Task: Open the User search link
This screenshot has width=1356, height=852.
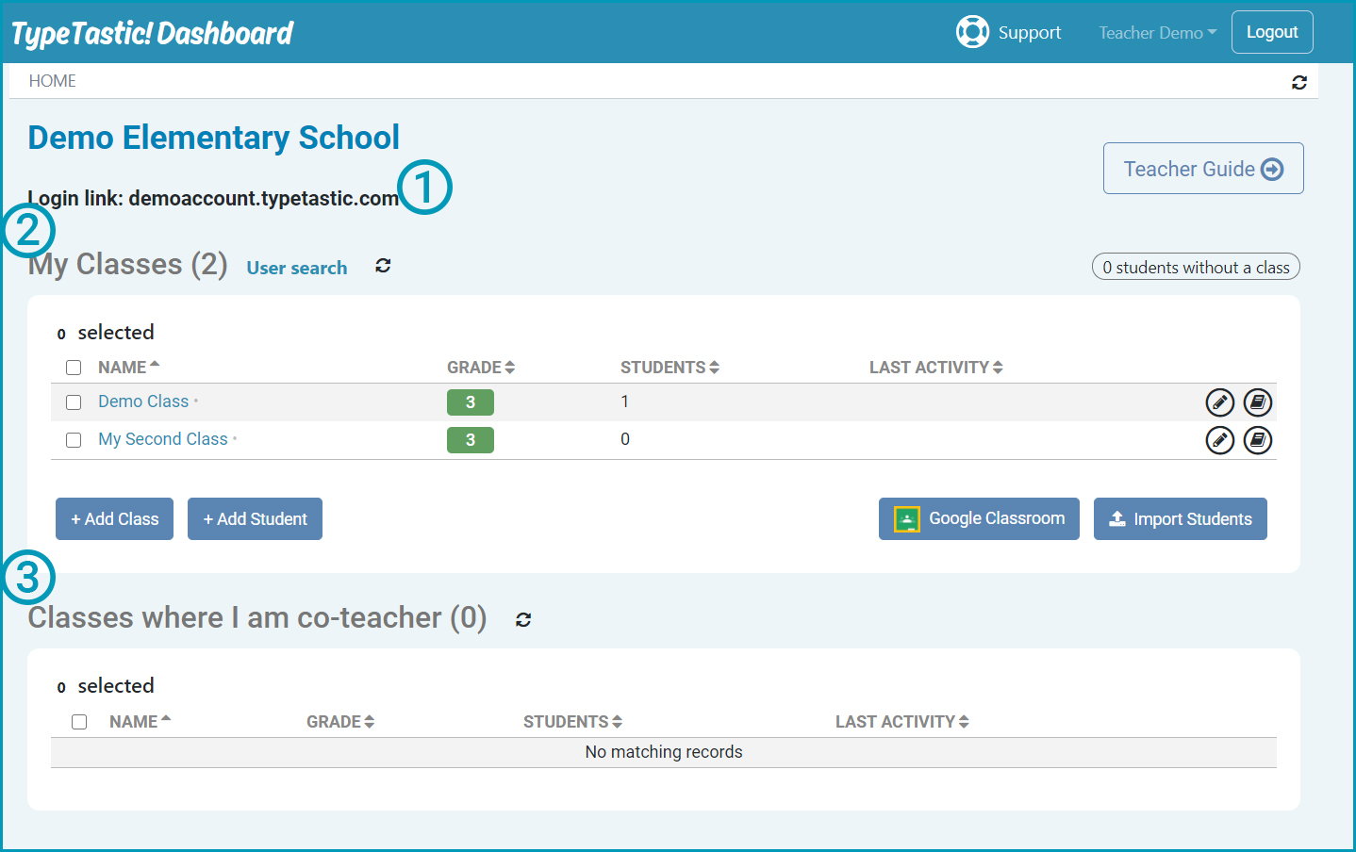Action: click(296, 268)
